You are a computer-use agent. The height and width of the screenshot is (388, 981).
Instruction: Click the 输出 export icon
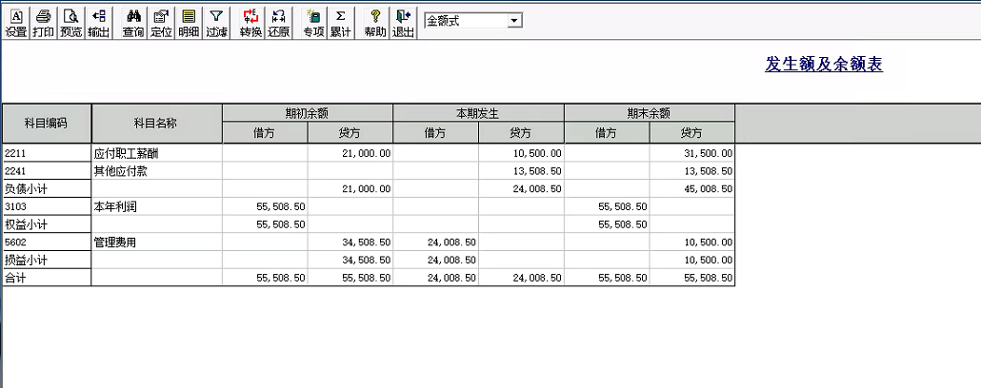[98, 24]
